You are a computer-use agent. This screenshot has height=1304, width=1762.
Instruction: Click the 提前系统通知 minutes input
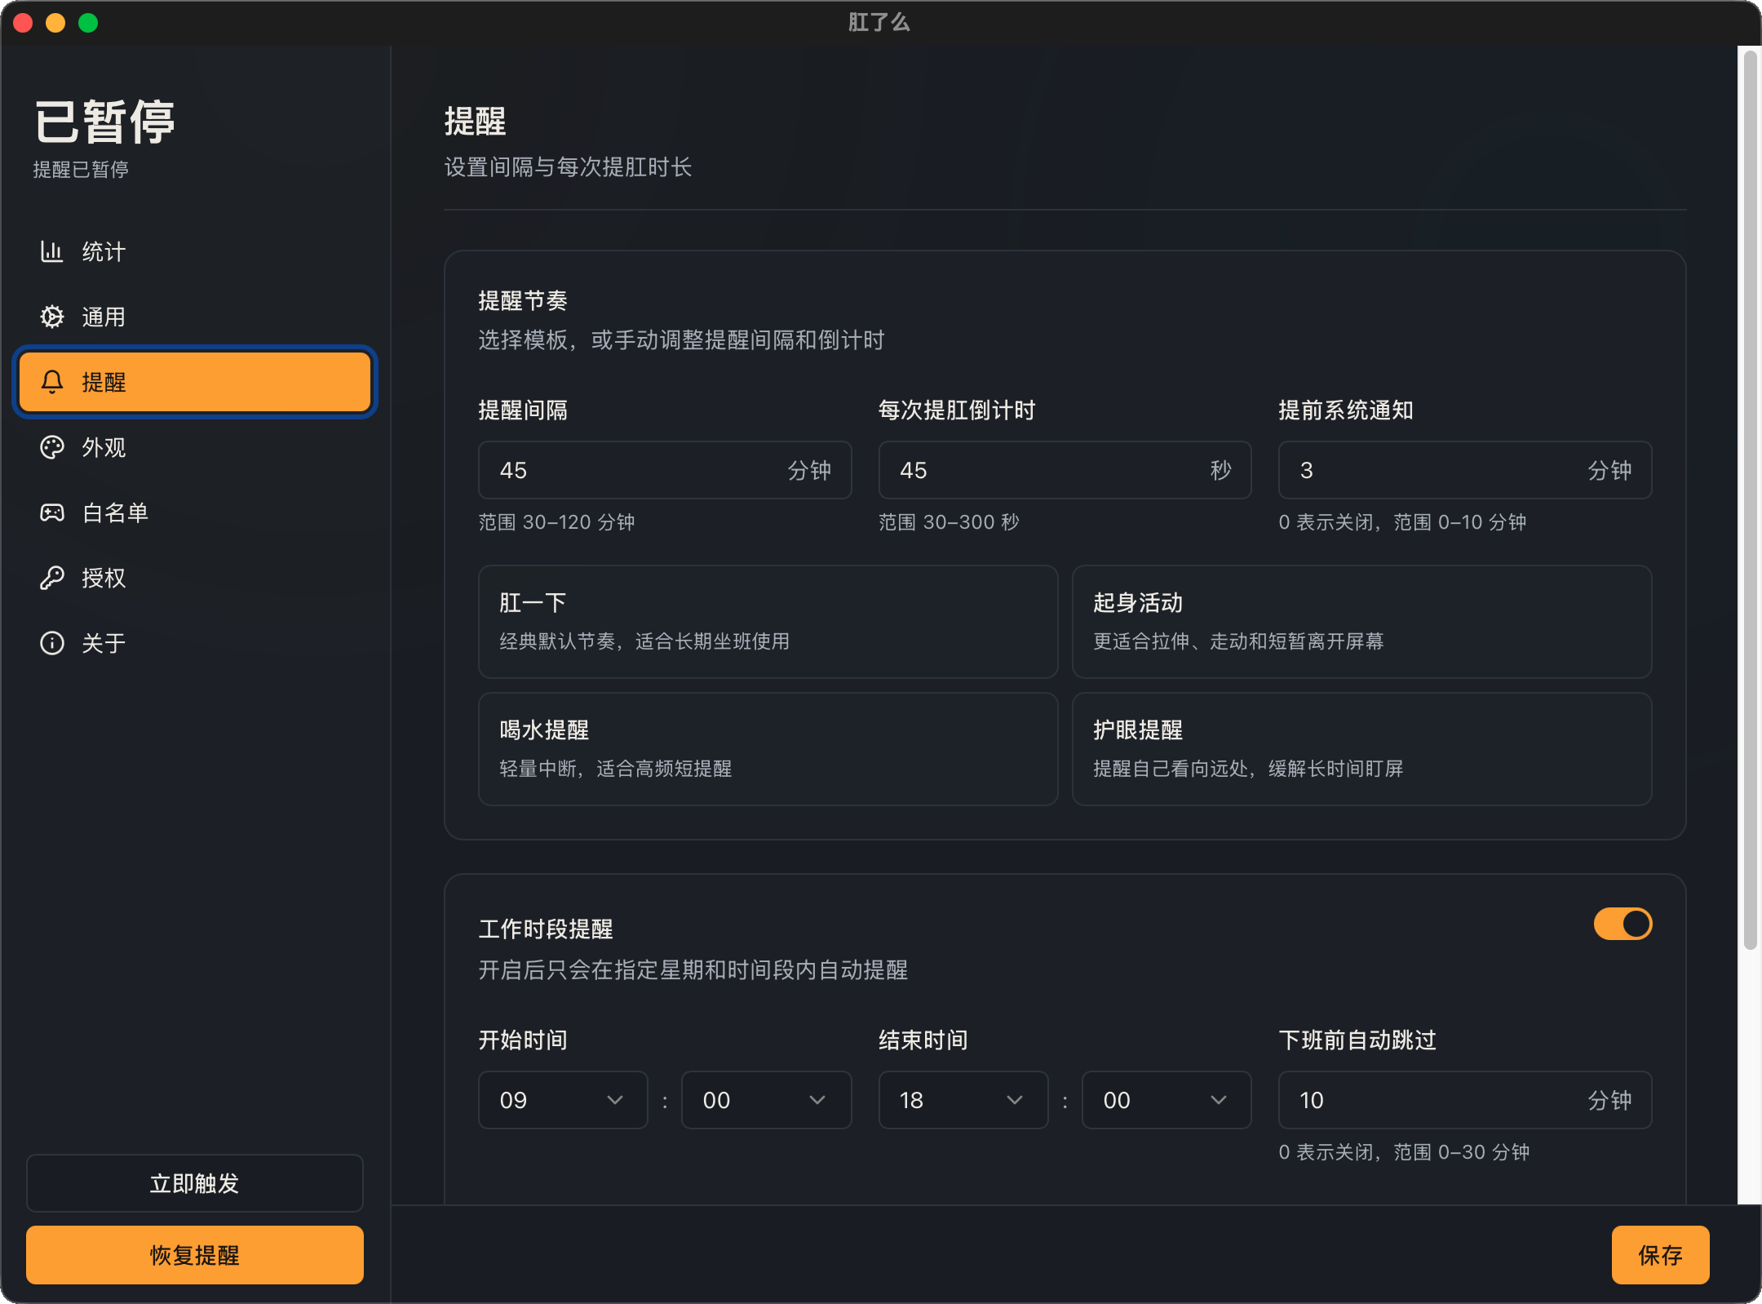(1465, 470)
